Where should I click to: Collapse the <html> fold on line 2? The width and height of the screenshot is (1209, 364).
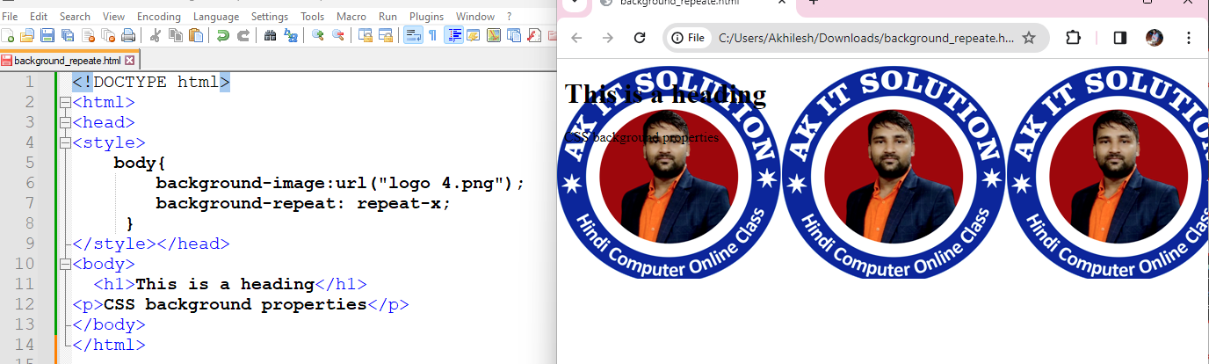click(64, 103)
